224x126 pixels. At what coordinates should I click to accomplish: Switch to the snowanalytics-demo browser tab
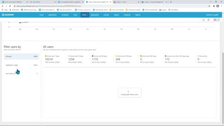pyautogui.click(x=70, y=2)
